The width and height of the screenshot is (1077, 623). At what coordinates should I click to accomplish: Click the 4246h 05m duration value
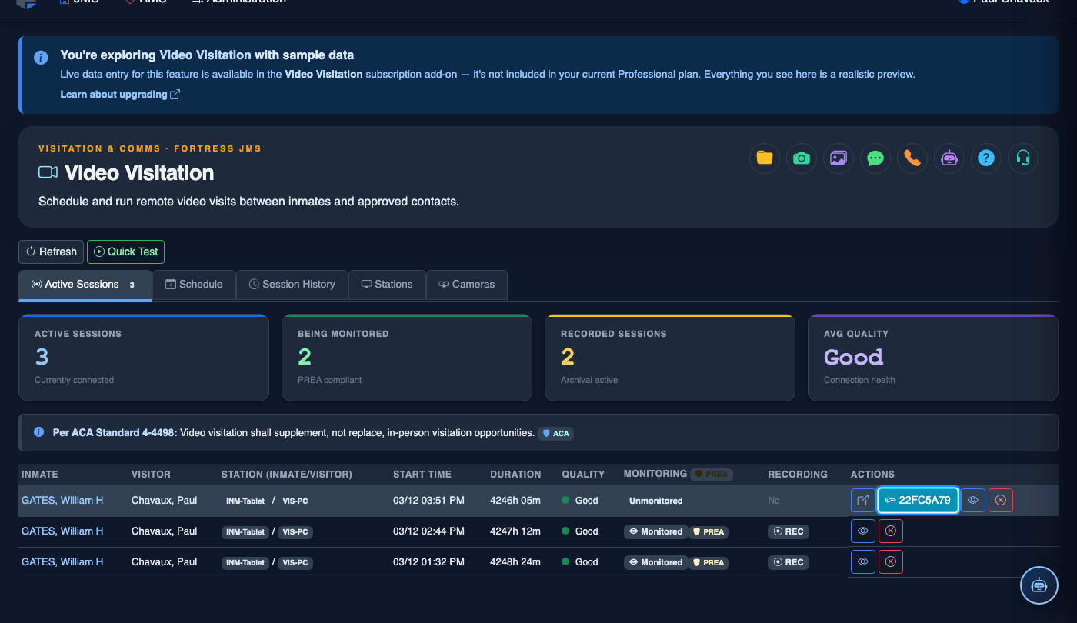coord(515,500)
